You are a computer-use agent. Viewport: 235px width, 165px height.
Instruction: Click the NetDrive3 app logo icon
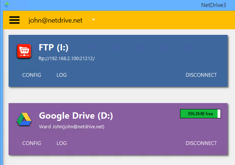(x=7, y=5)
